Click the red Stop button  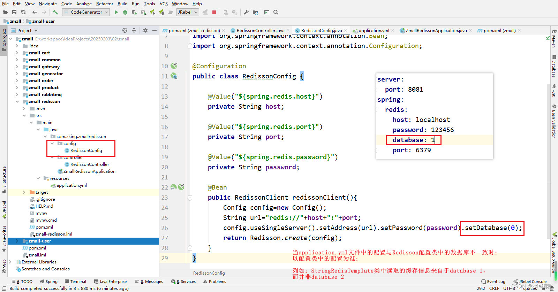pos(214,12)
